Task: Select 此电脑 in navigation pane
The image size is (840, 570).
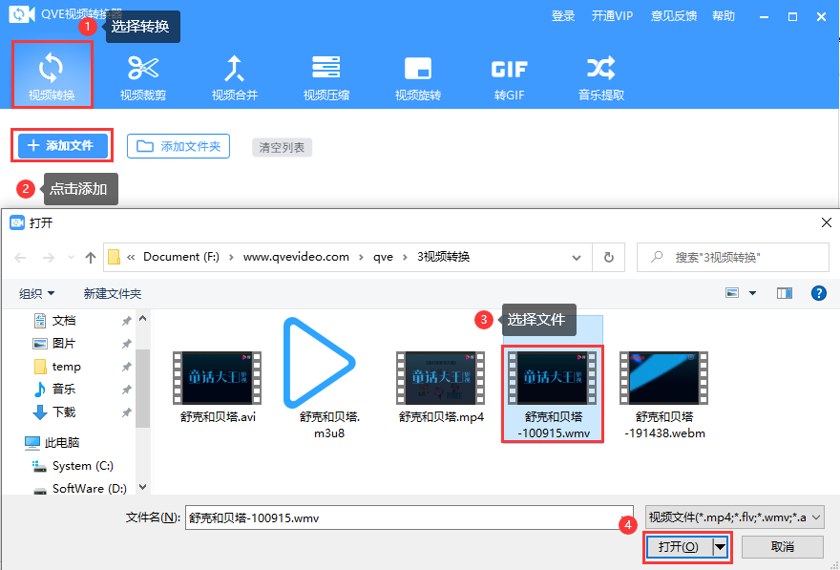Action: click(62, 442)
